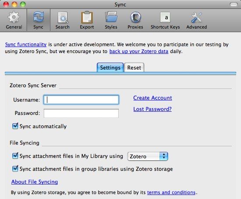This screenshot has height=199, width=241.
Task: Toggle the Sync automatically checkbox
Action: tap(15, 126)
